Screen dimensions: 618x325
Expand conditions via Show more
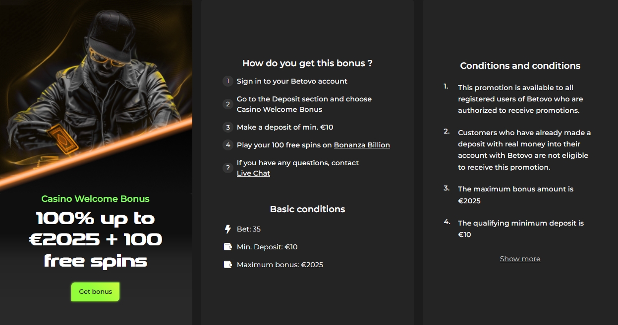520,258
